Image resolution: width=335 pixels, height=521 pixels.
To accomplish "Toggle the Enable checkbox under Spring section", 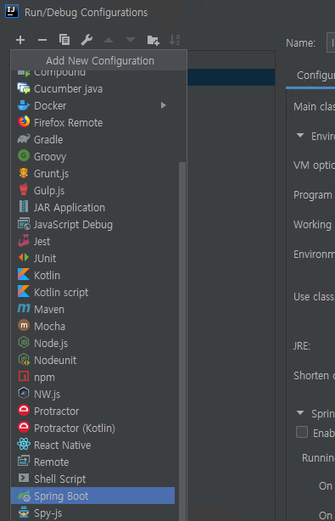I will coord(302,432).
